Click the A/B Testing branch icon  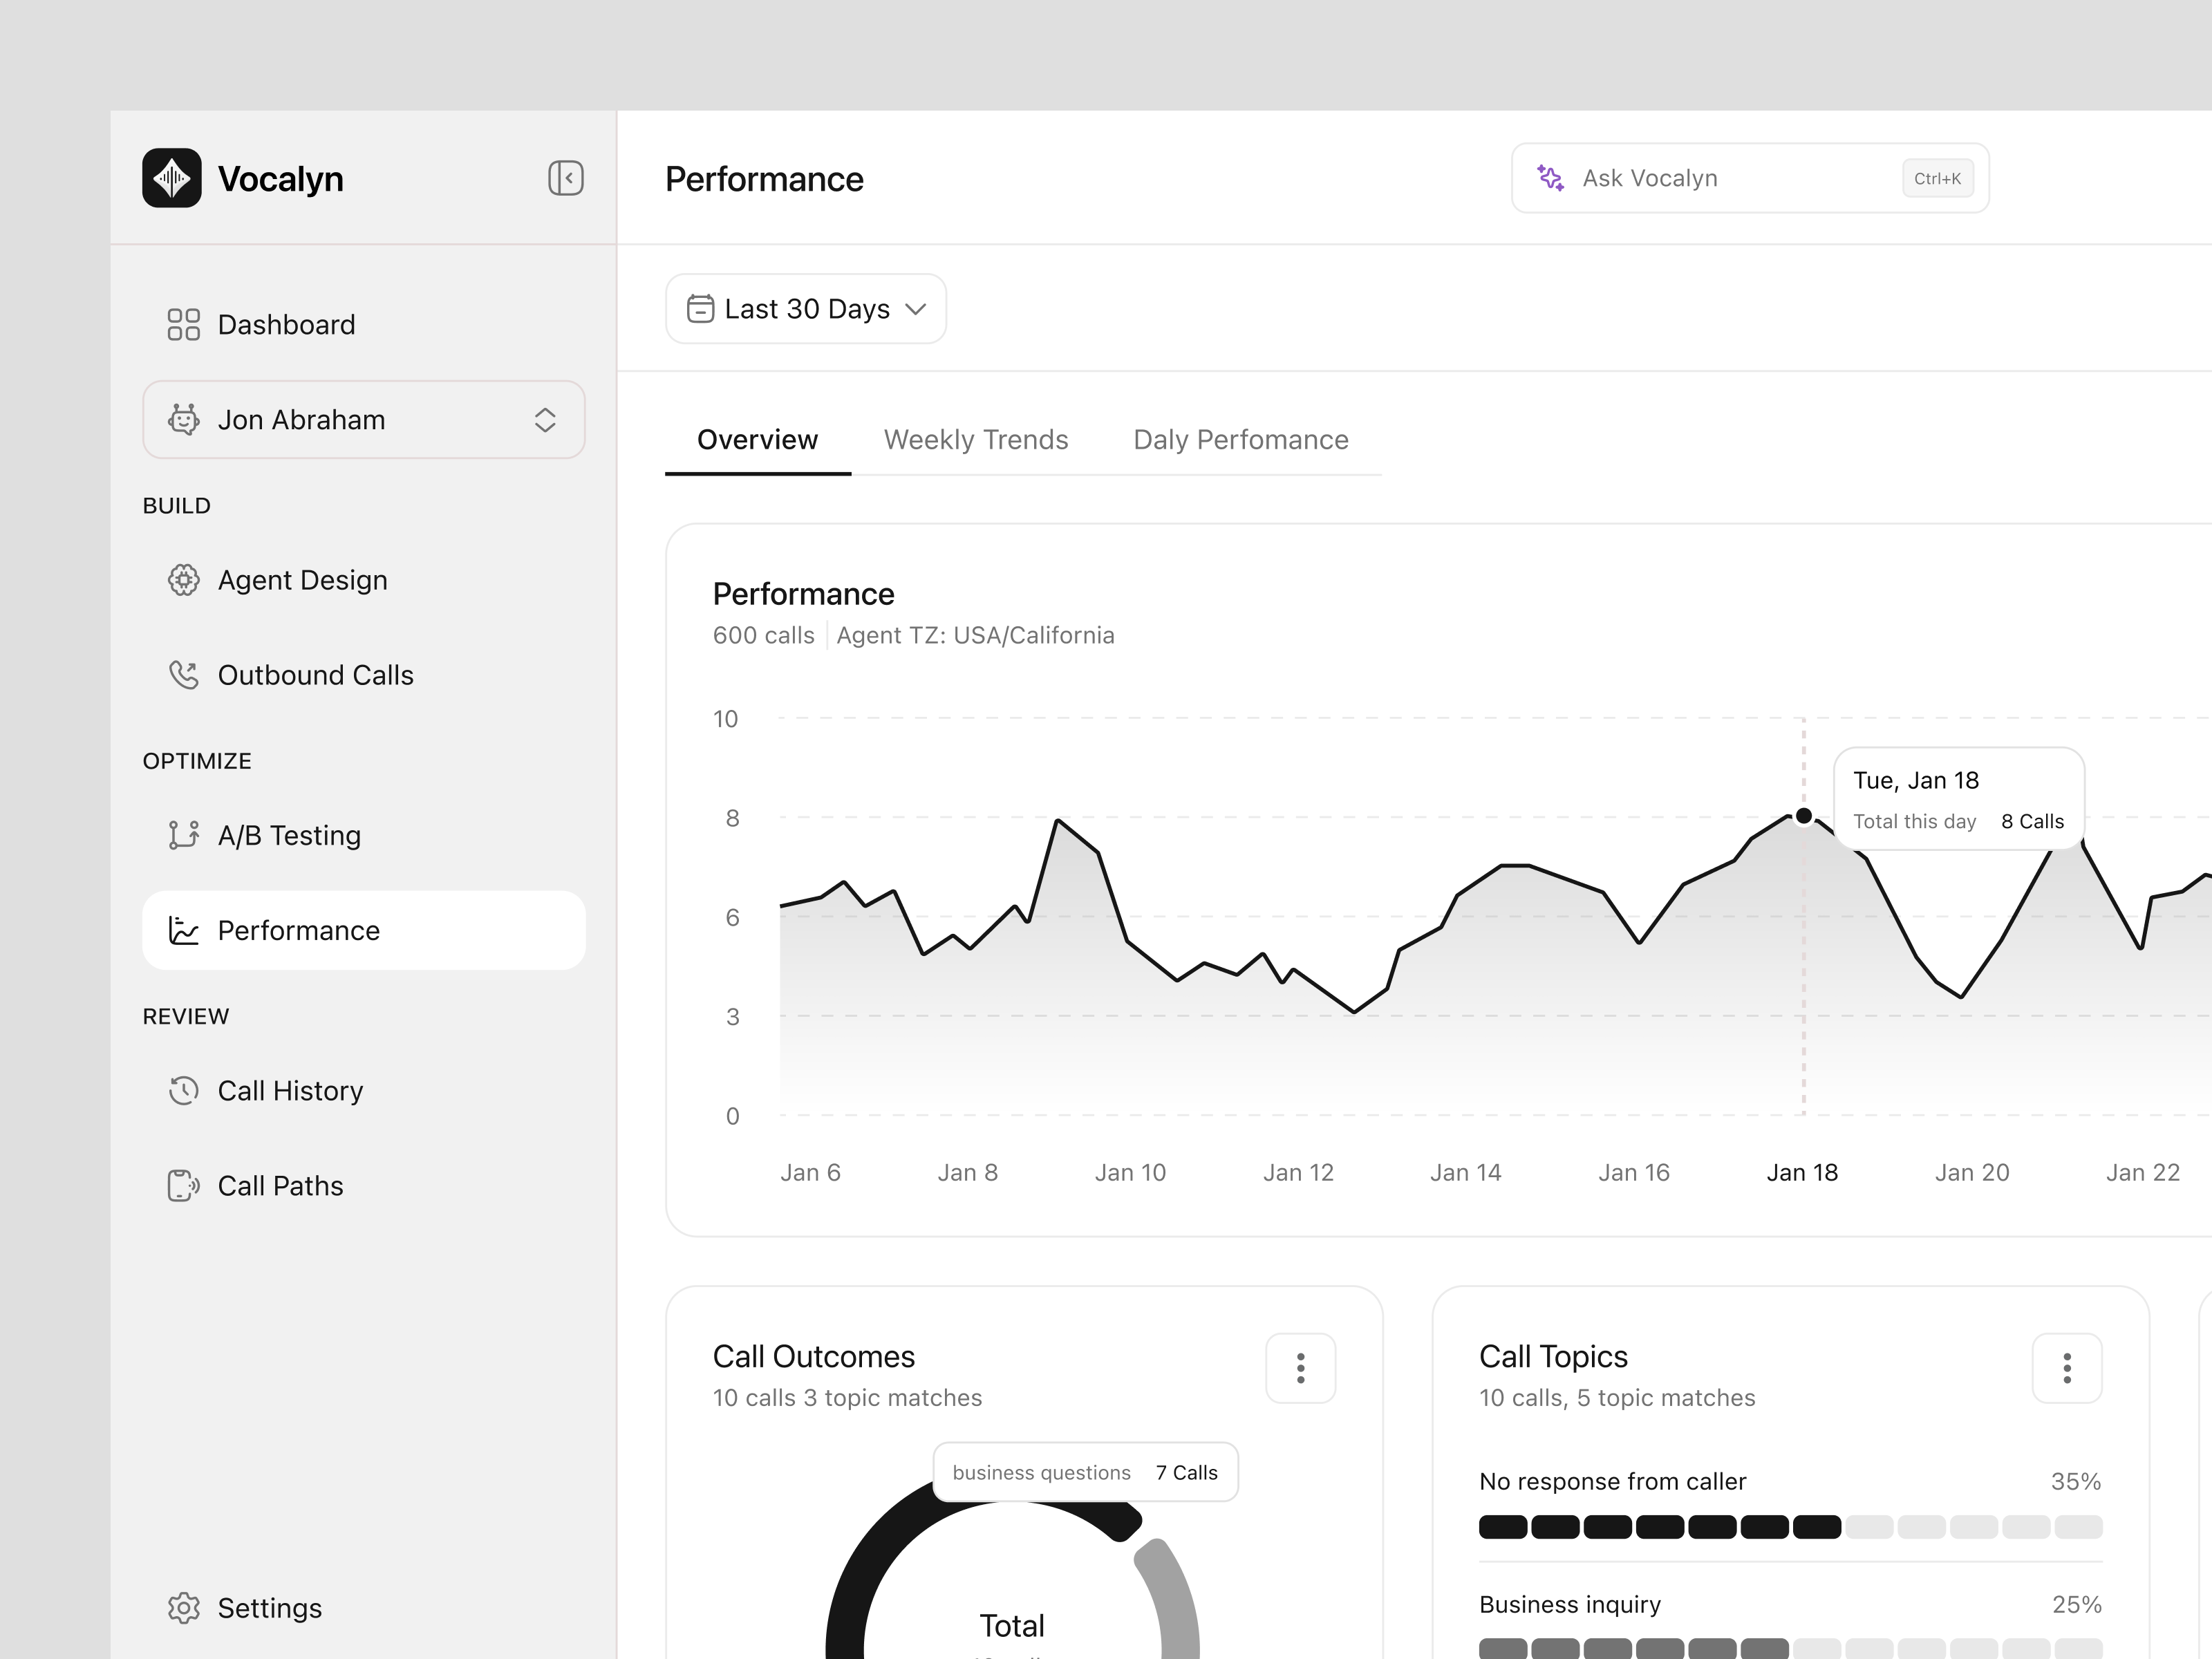tap(183, 835)
